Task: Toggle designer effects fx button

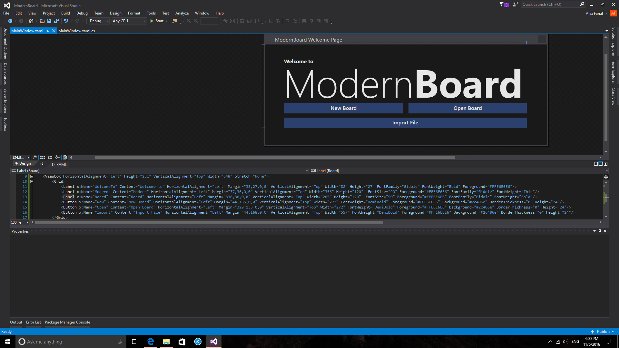Action: point(35,157)
